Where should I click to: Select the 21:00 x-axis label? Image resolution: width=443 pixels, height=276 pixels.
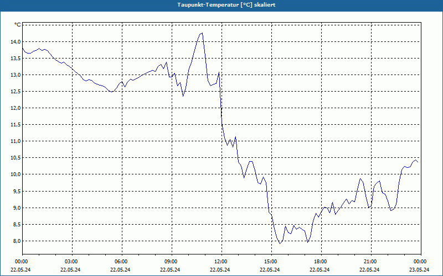[x=370, y=262]
